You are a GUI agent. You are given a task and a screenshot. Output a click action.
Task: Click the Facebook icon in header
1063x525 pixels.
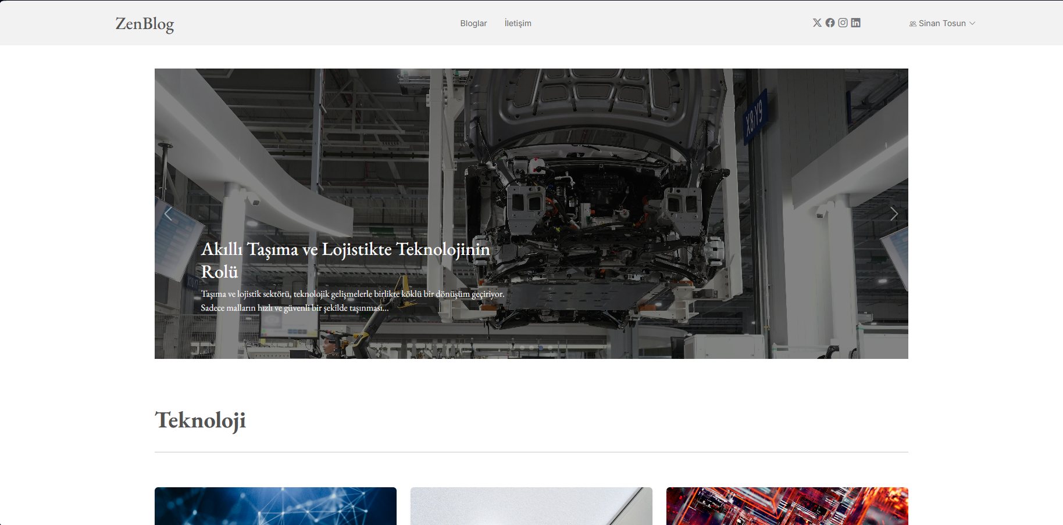[x=830, y=23]
